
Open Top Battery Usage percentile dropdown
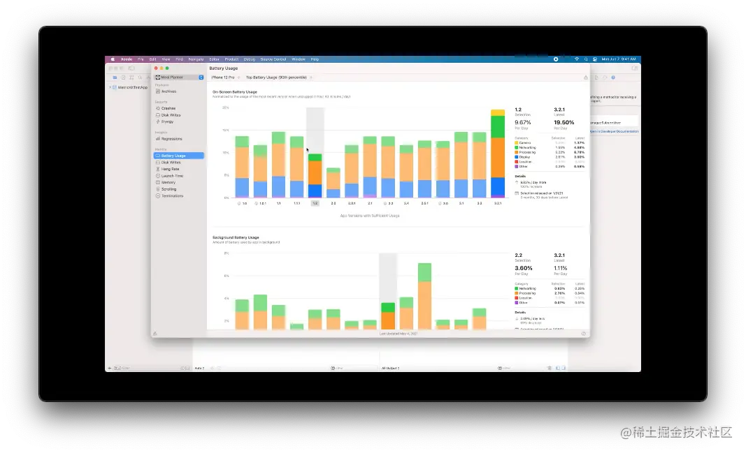point(278,77)
